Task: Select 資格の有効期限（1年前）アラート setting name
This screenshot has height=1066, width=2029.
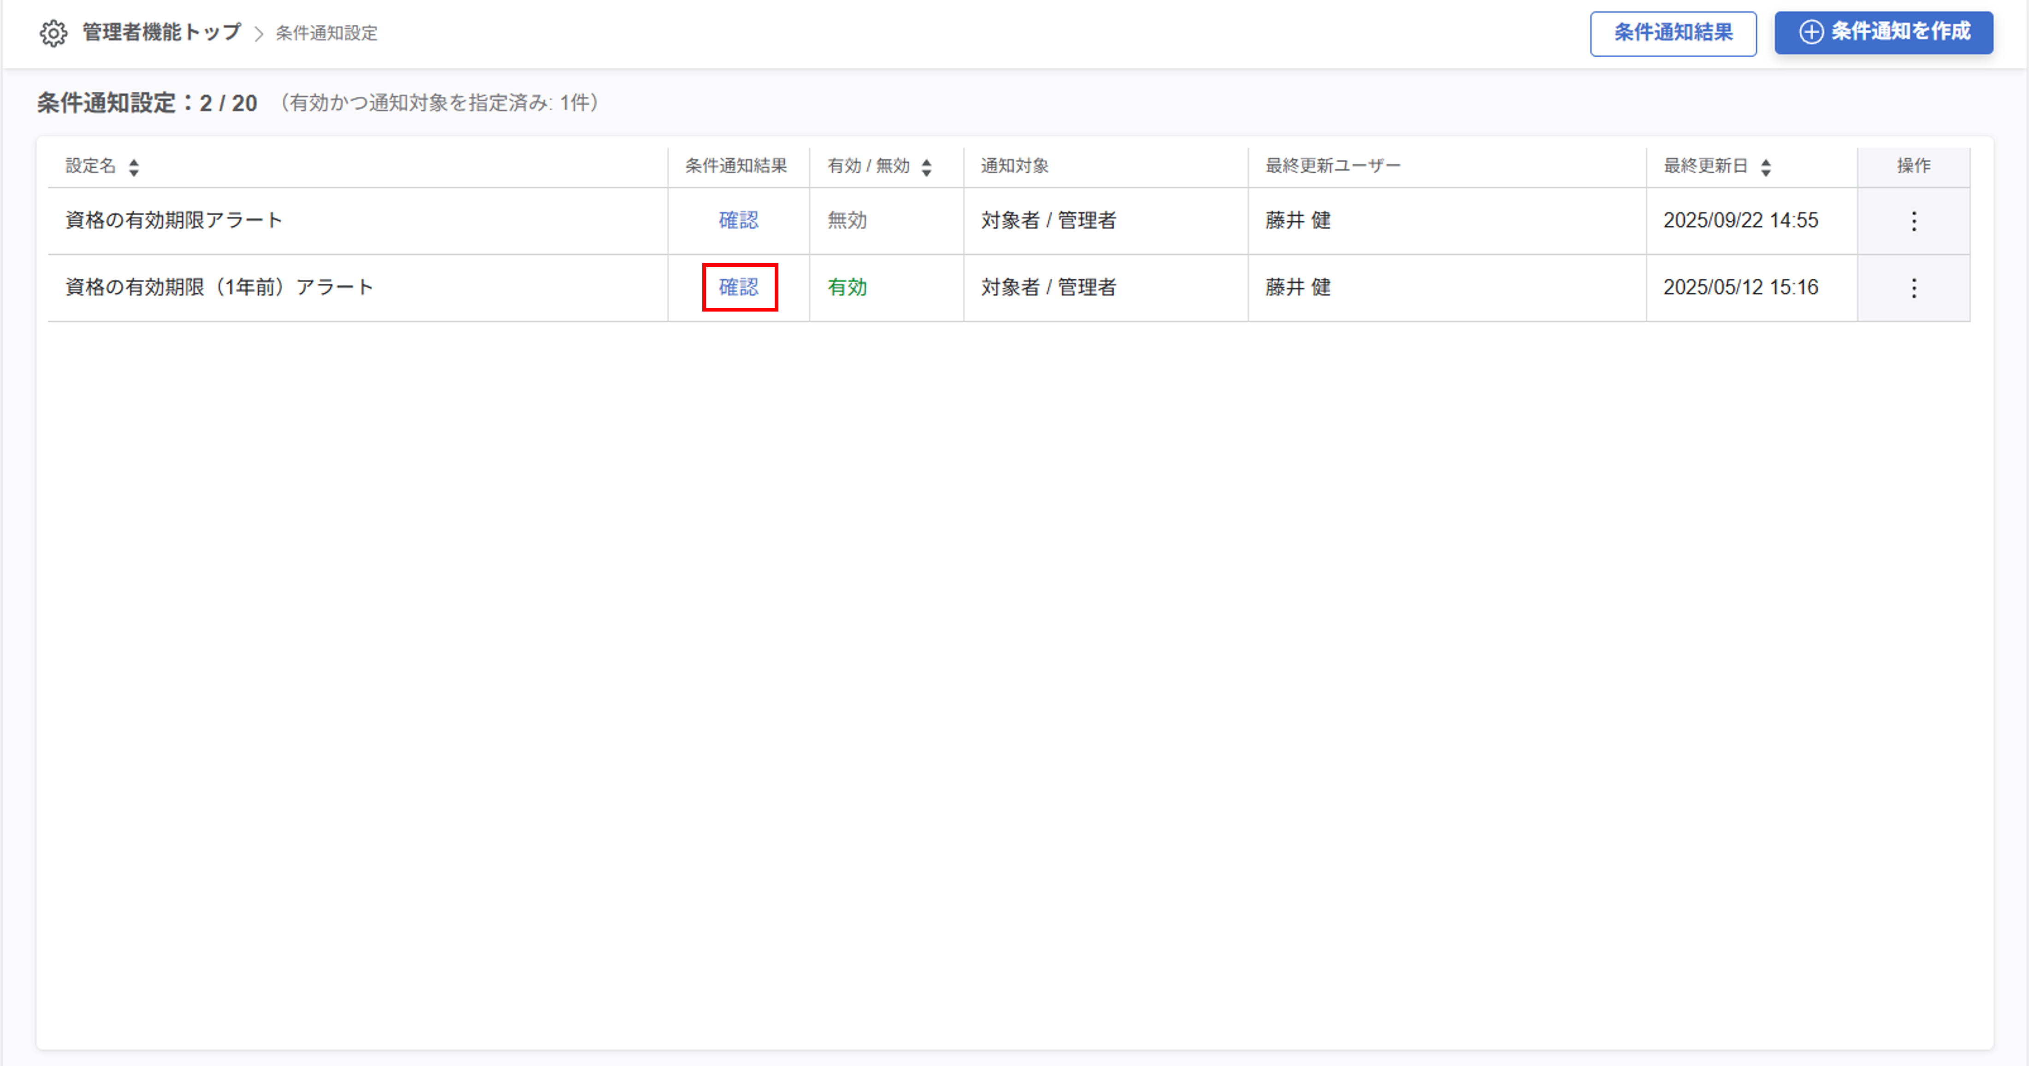Action: (x=219, y=288)
